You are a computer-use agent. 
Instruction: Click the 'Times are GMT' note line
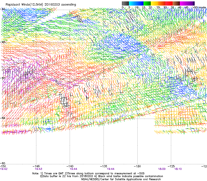click(88, 173)
